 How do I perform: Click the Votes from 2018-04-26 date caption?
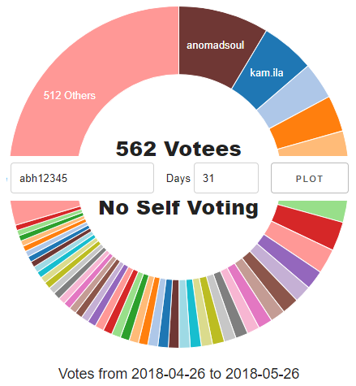pos(178,374)
